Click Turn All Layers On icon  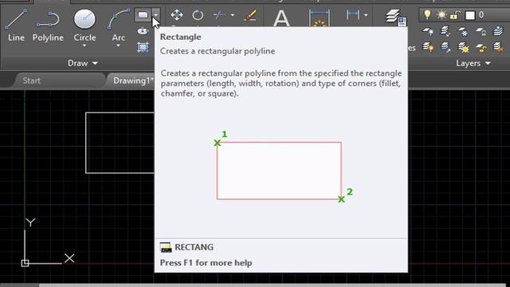427,47
